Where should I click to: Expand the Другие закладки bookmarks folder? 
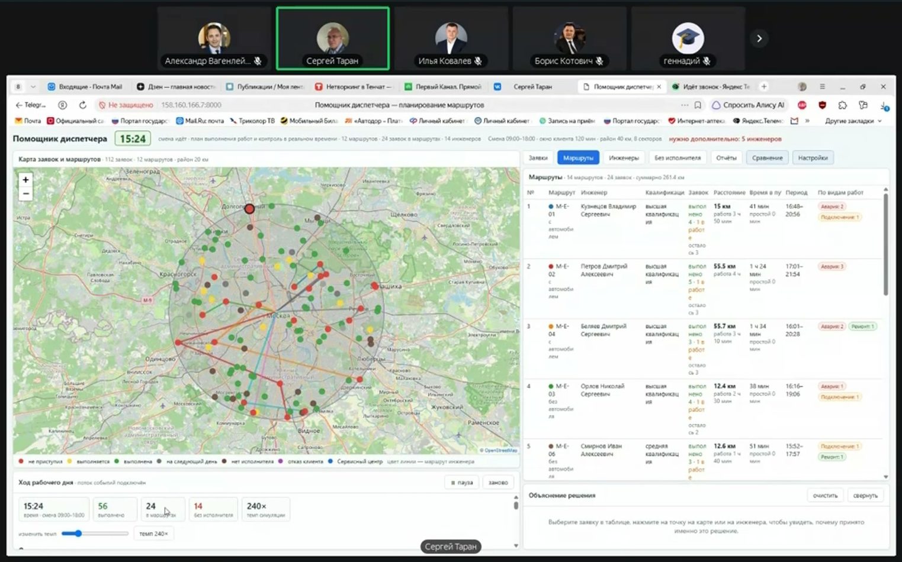pos(853,121)
